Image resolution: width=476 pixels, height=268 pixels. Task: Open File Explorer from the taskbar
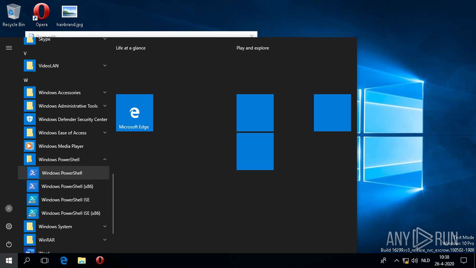tap(82, 261)
